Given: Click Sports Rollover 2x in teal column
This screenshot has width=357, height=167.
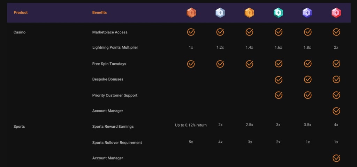Looking at the screenshot, I should coord(278,142).
